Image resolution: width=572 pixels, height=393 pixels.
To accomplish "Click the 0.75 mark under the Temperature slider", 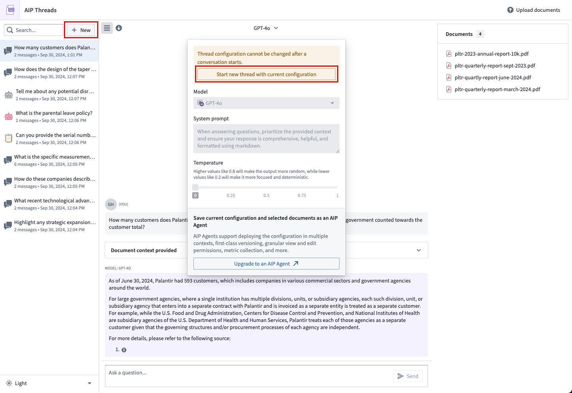I will click(x=302, y=195).
